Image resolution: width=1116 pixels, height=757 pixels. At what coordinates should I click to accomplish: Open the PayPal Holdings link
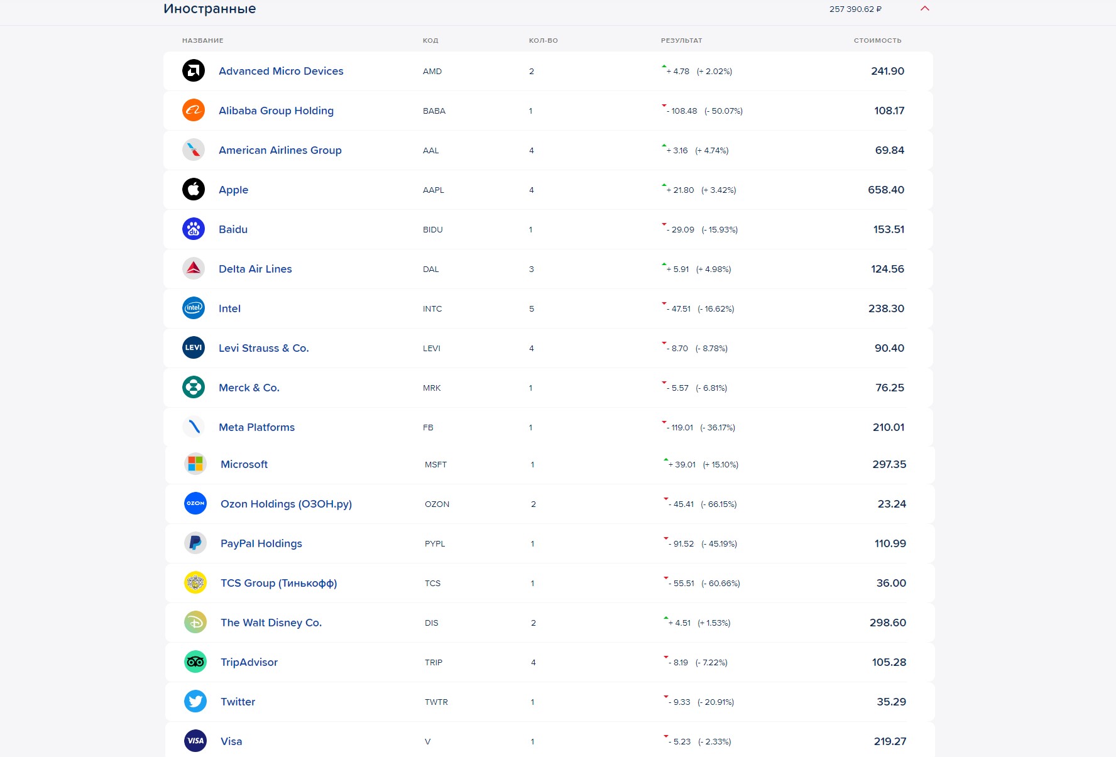coord(261,543)
